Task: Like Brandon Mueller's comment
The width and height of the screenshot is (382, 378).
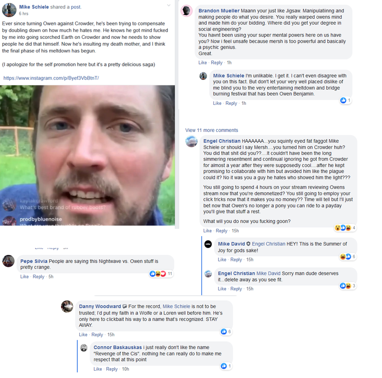Action: pyautogui.click(x=202, y=63)
